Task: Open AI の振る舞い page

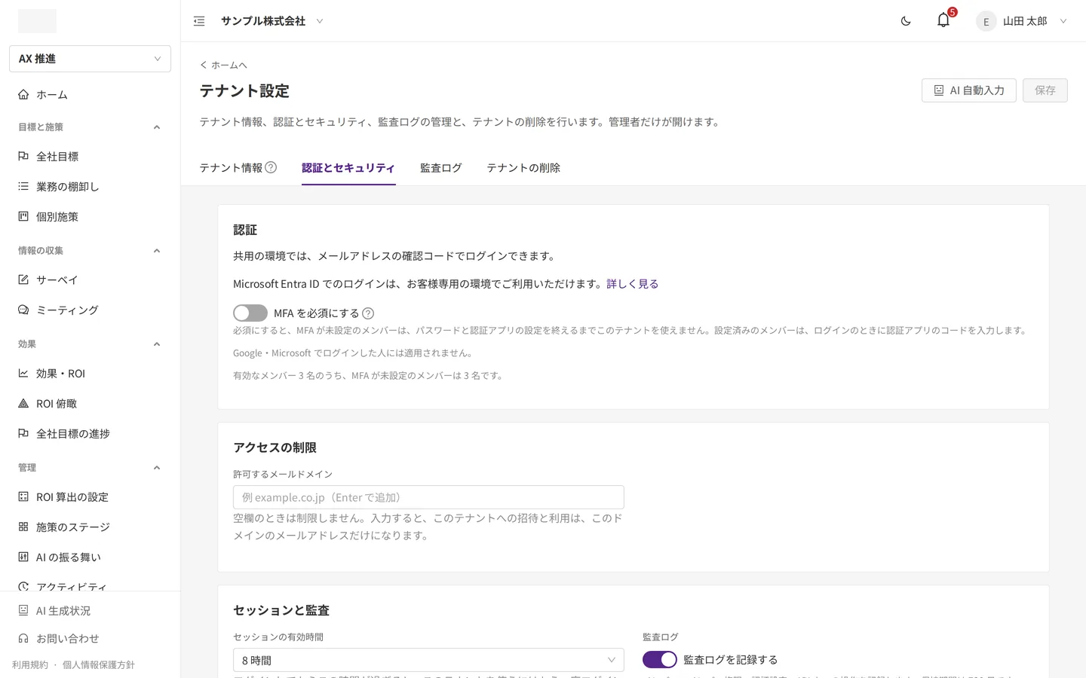Action: (x=90, y=557)
